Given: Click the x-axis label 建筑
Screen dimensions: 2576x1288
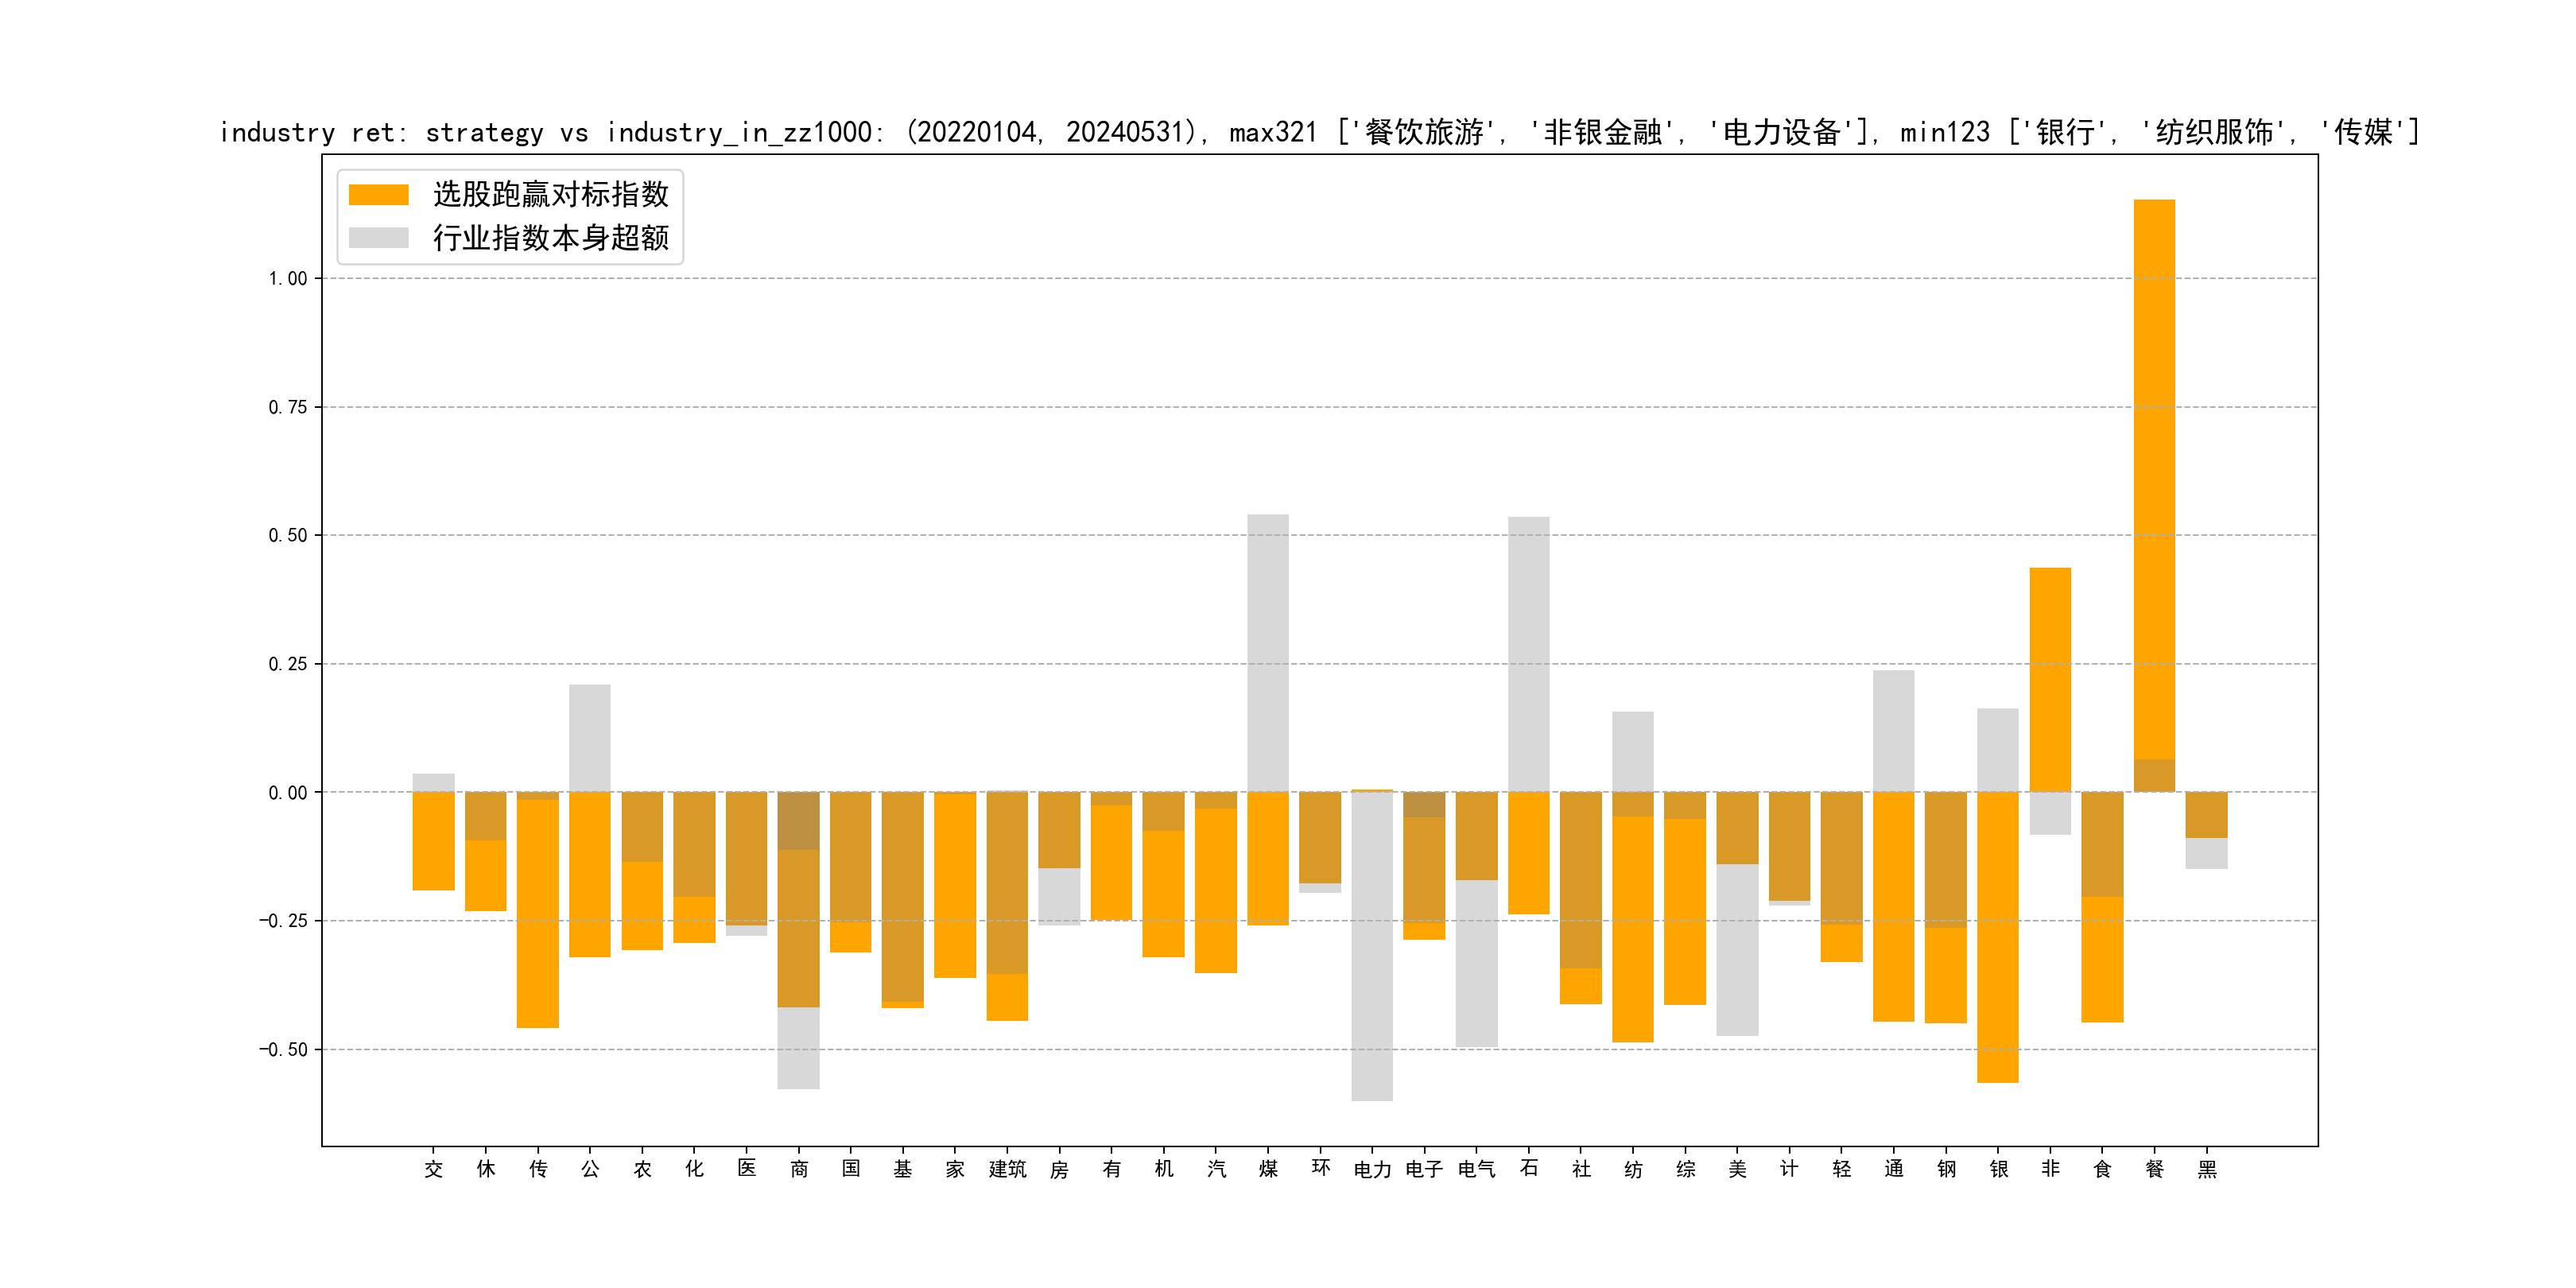Looking at the screenshot, I should 1007,1169.
